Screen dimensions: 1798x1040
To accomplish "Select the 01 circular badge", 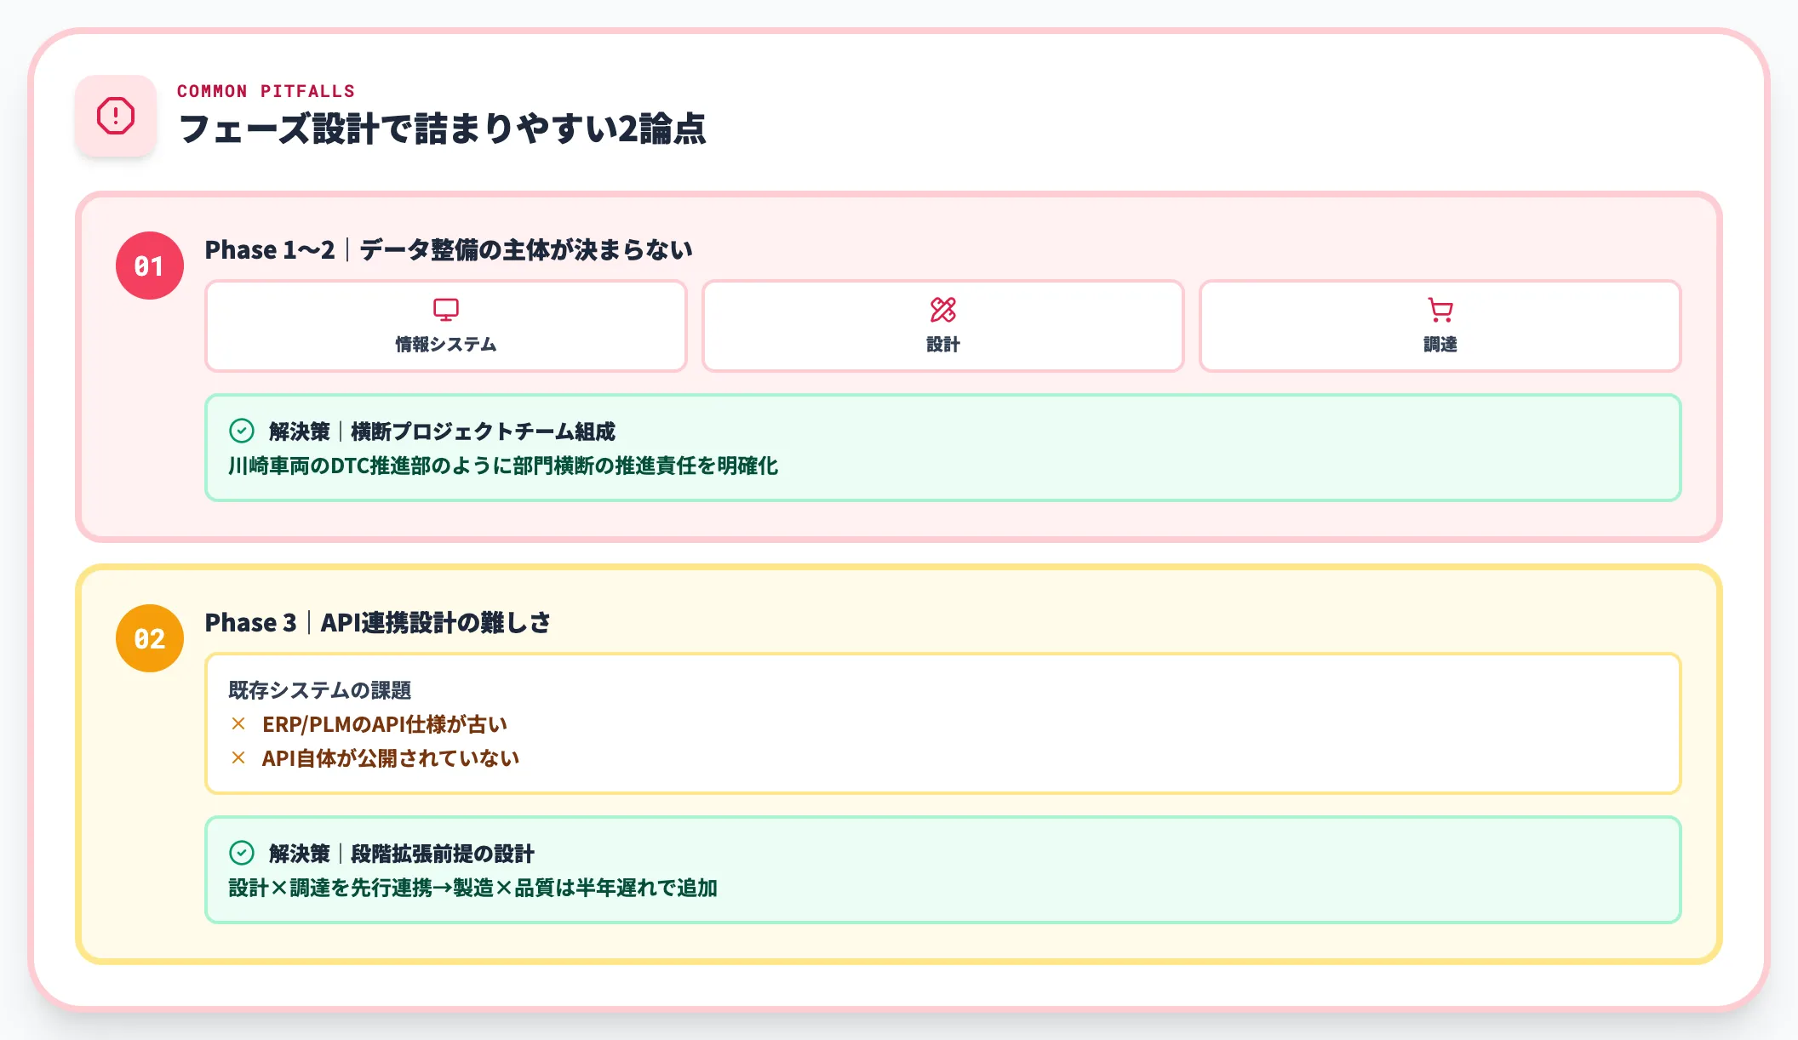I will tap(149, 265).
